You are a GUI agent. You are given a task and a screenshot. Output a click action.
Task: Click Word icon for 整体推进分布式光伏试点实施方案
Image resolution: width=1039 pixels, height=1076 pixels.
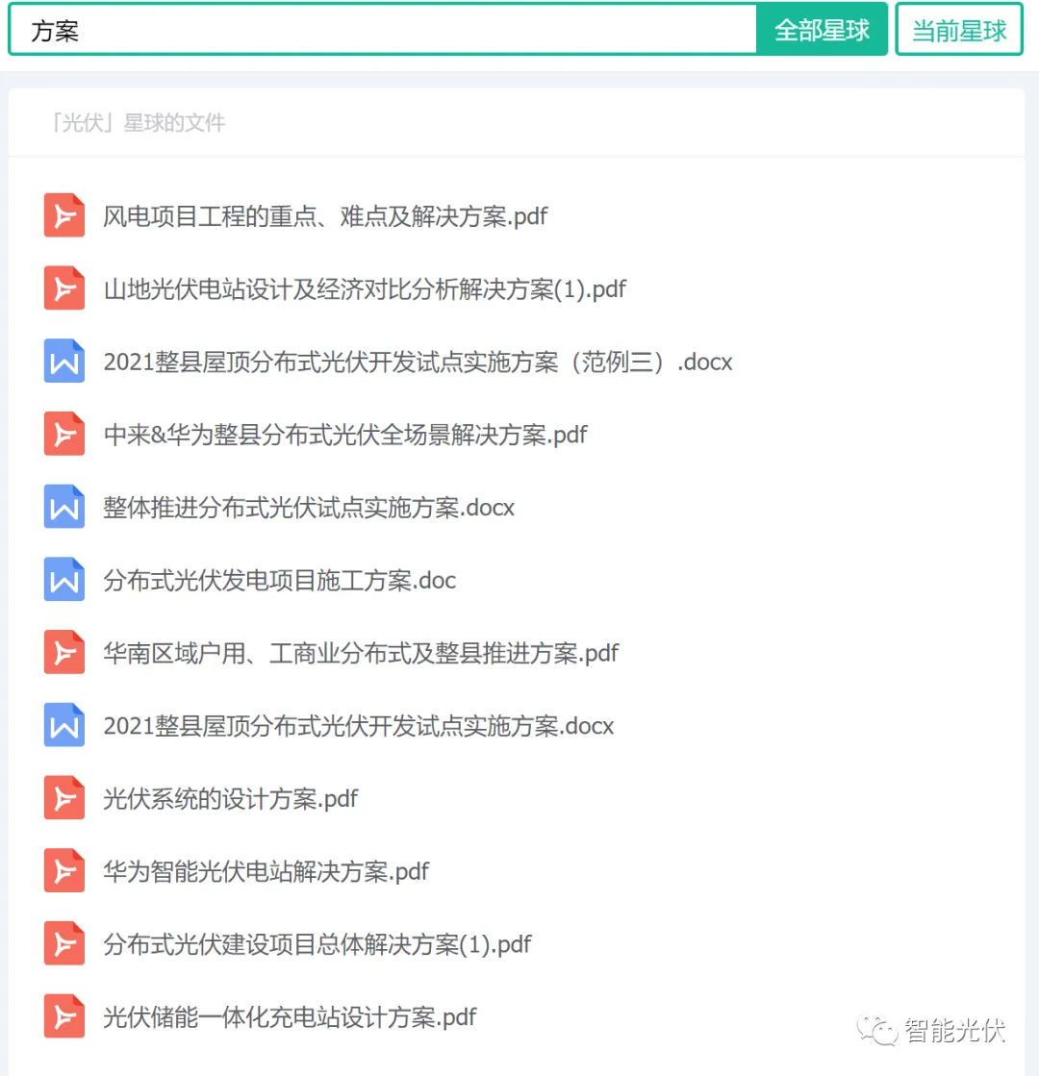pos(63,507)
